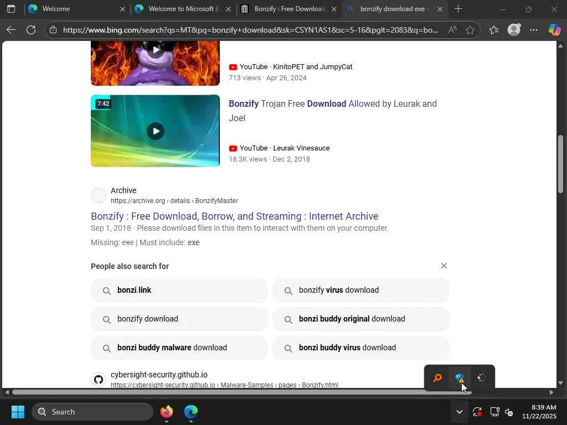Close the bonzify download exe tab
This screenshot has height=425, width=567.
pyautogui.click(x=440, y=9)
